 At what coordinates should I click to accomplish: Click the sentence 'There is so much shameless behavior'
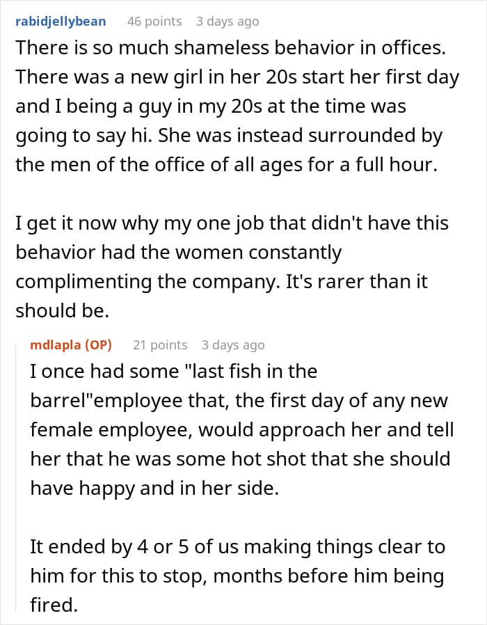click(x=230, y=48)
